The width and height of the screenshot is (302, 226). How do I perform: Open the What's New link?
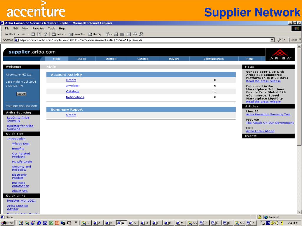(21, 144)
